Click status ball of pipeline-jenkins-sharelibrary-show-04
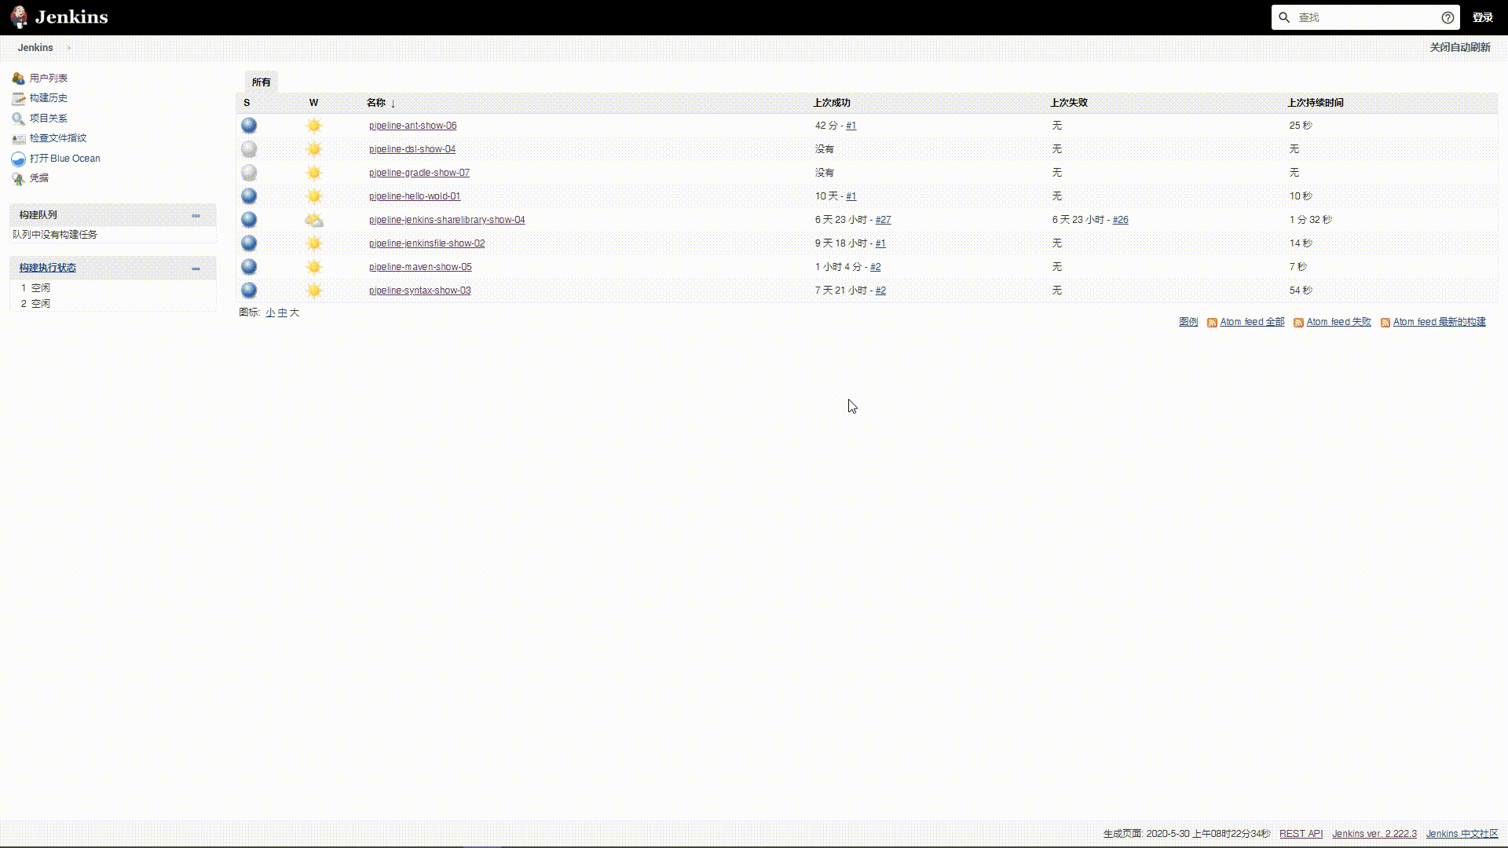Screen dimensions: 1508x848 pyautogui.click(x=249, y=220)
